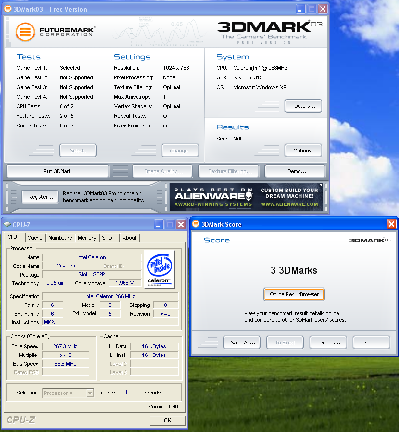This screenshot has height=432, width=399.
Task: Close the 3DMark Score dialog via X
Action: [391, 224]
